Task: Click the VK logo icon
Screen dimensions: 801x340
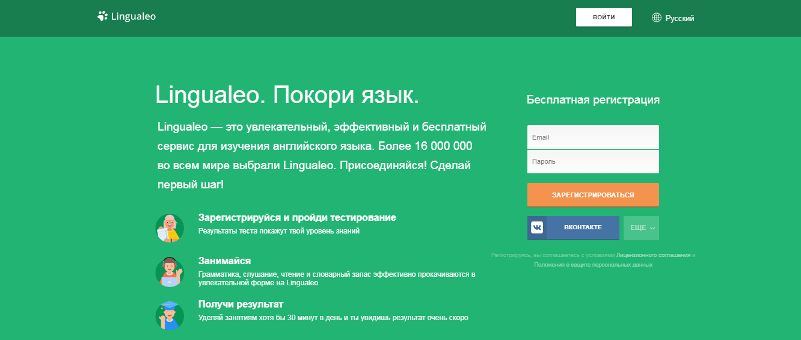Action: (x=537, y=227)
